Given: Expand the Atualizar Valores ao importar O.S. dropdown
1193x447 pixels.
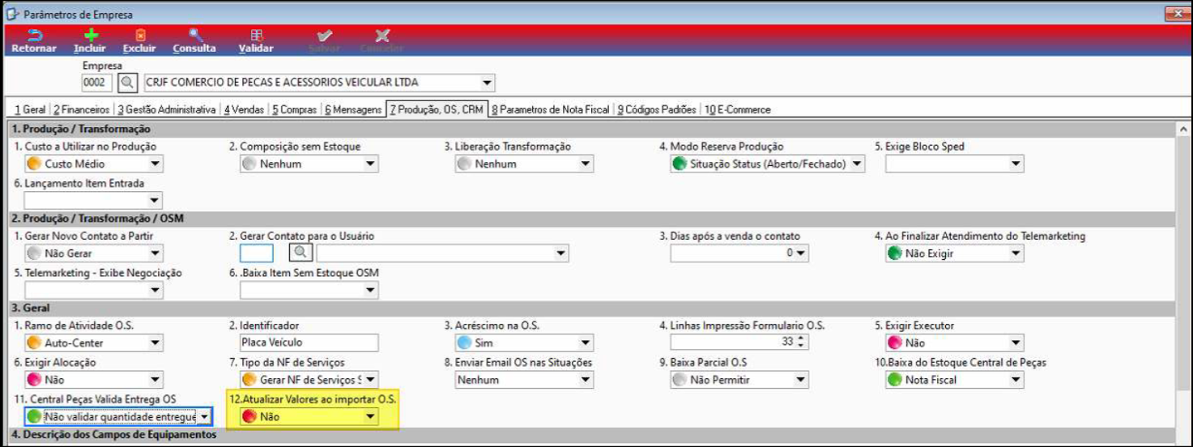Looking at the screenshot, I should [x=370, y=417].
